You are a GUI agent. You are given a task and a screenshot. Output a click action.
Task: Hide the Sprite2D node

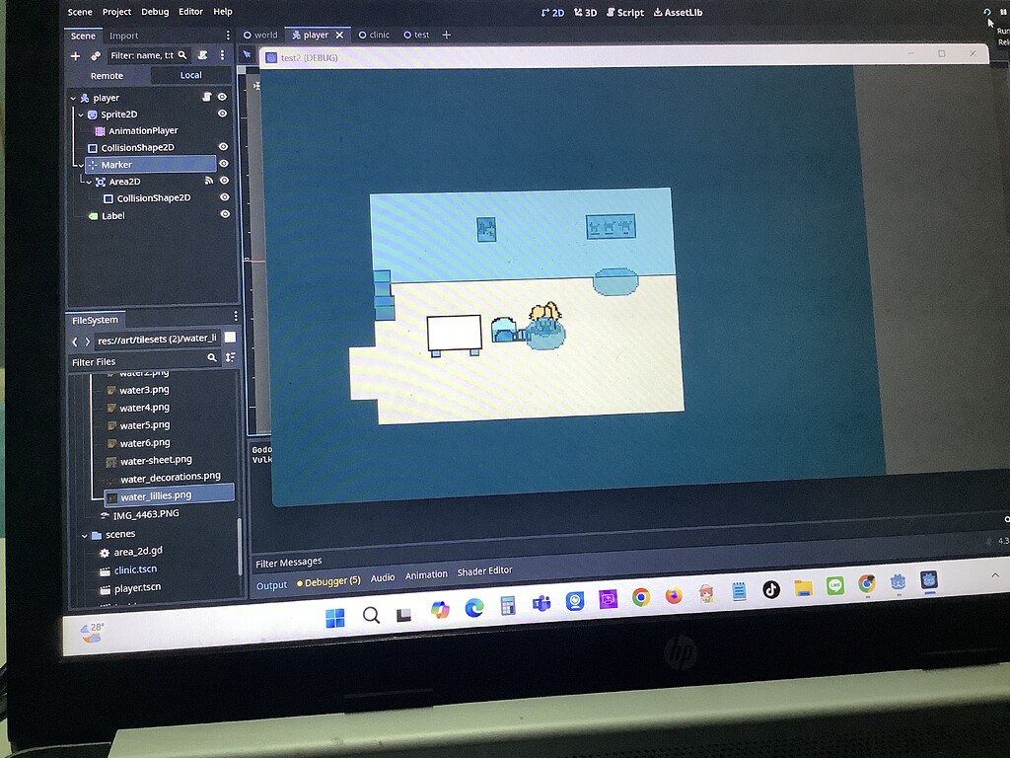tap(223, 113)
